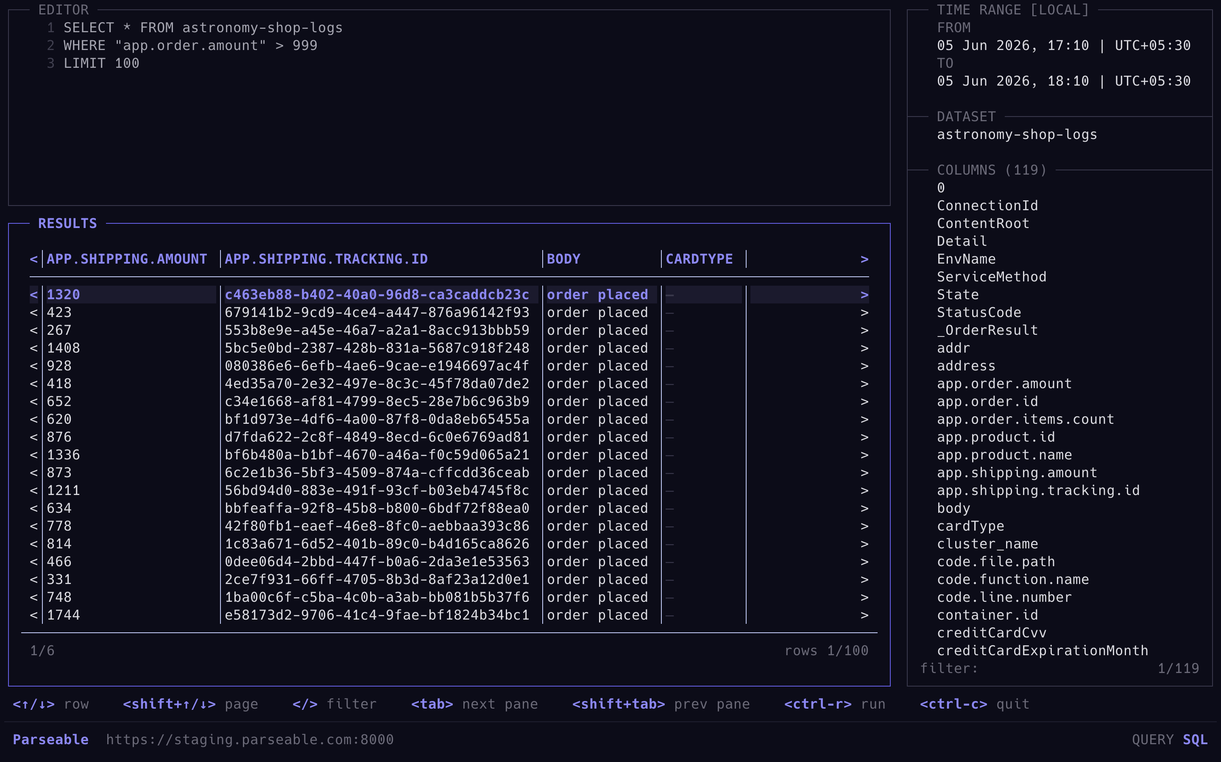Click the RESULTS pane title
This screenshot has width=1221, height=762.
tap(67, 224)
